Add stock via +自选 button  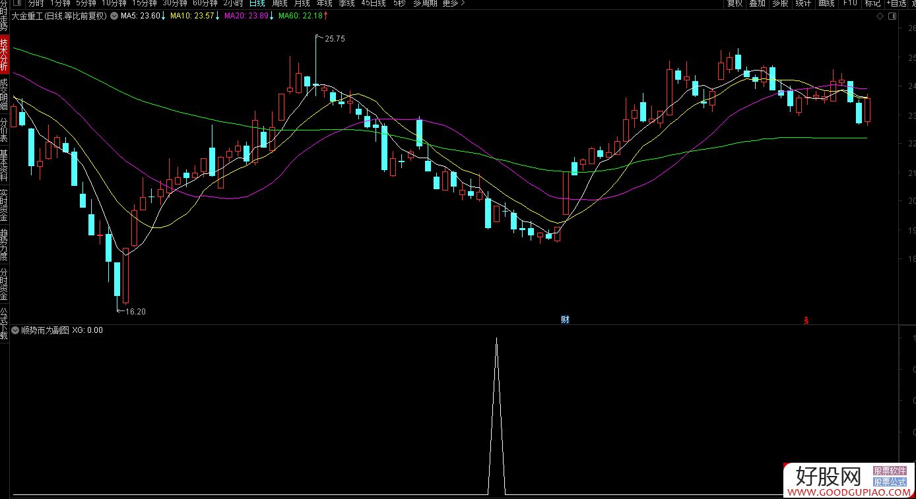click(x=898, y=3)
